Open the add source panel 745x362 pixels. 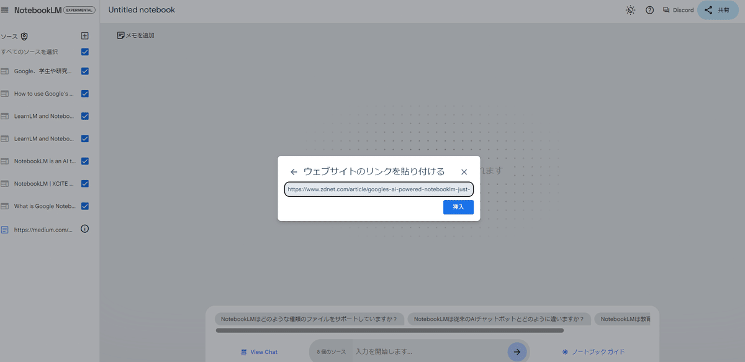point(84,35)
